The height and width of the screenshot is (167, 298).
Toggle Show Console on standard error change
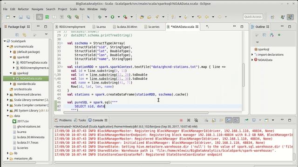click(236, 120)
